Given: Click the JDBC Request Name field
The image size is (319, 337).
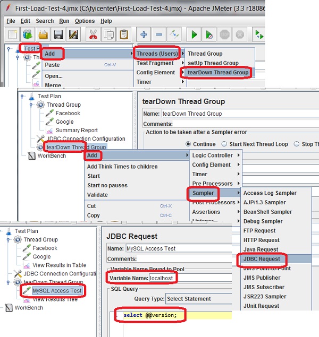Looking at the screenshot, I should click(179, 248).
